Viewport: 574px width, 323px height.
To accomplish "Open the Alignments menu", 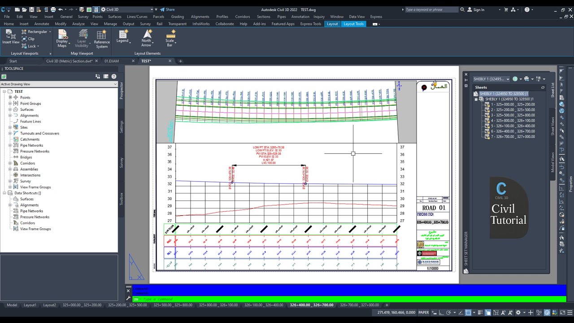I will [x=200, y=17].
